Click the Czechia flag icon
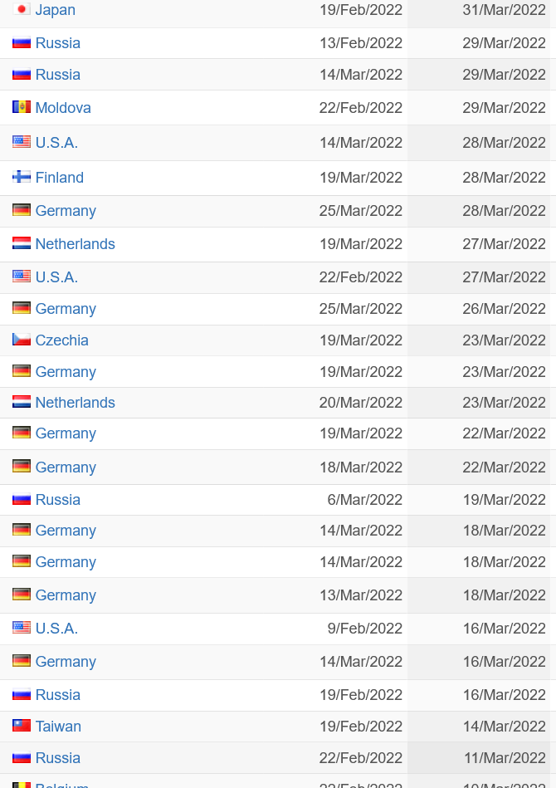The image size is (556, 788). tap(22, 340)
